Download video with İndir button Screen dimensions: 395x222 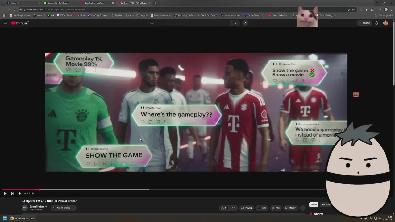tap(262, 208)
